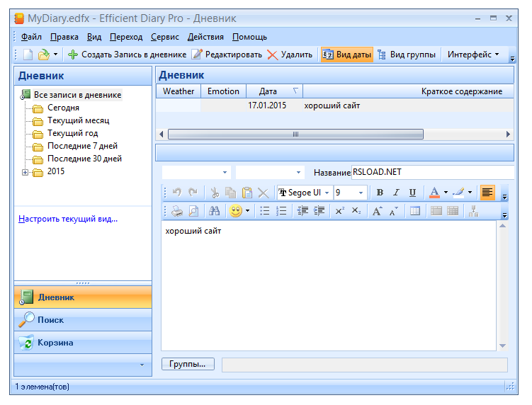
Task: Open the navigation pane options arrow
Action: point(142,365)
